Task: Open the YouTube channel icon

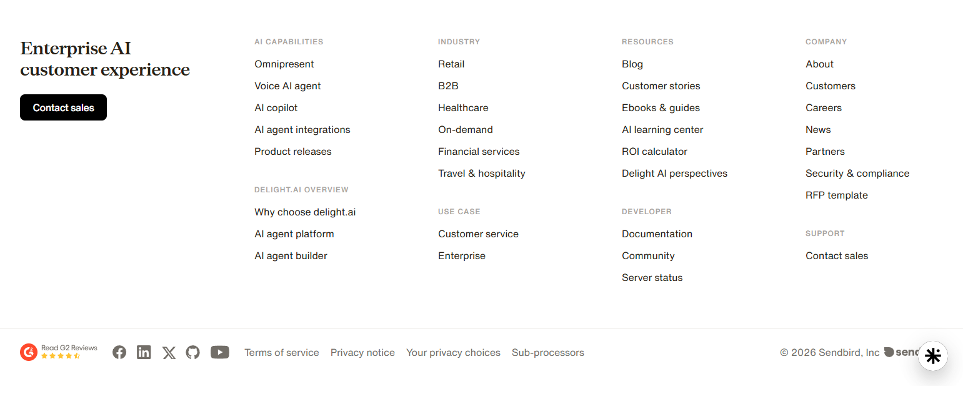Action: pyautogui.click(x=219, y=352)
